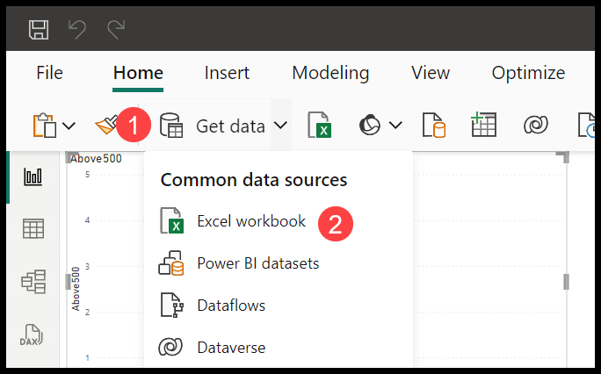Switch to the Insert tab
Screen dimensions: 601x374
(x=227, y=73)
